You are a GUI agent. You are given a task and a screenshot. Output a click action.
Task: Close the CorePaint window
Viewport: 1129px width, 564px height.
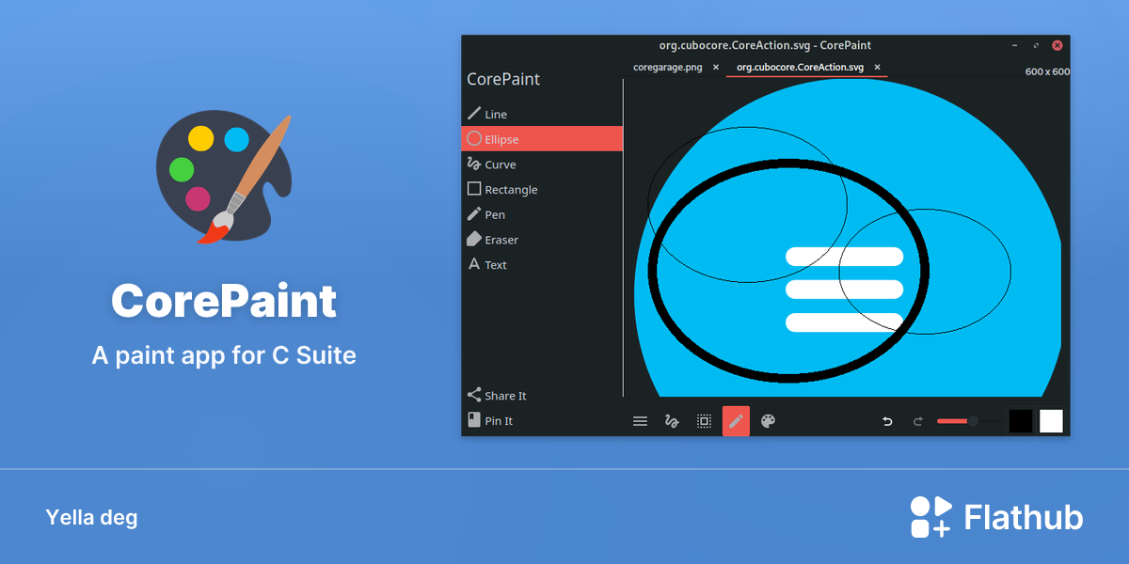[1057, 45]
